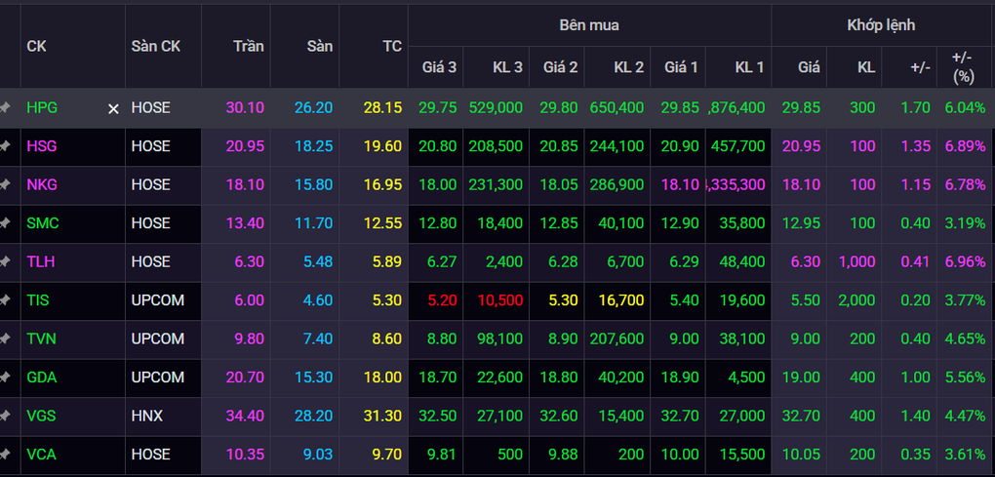Click TVN floor price 7.40
This screenshot has width=995, height=477.
pos(318,338)
